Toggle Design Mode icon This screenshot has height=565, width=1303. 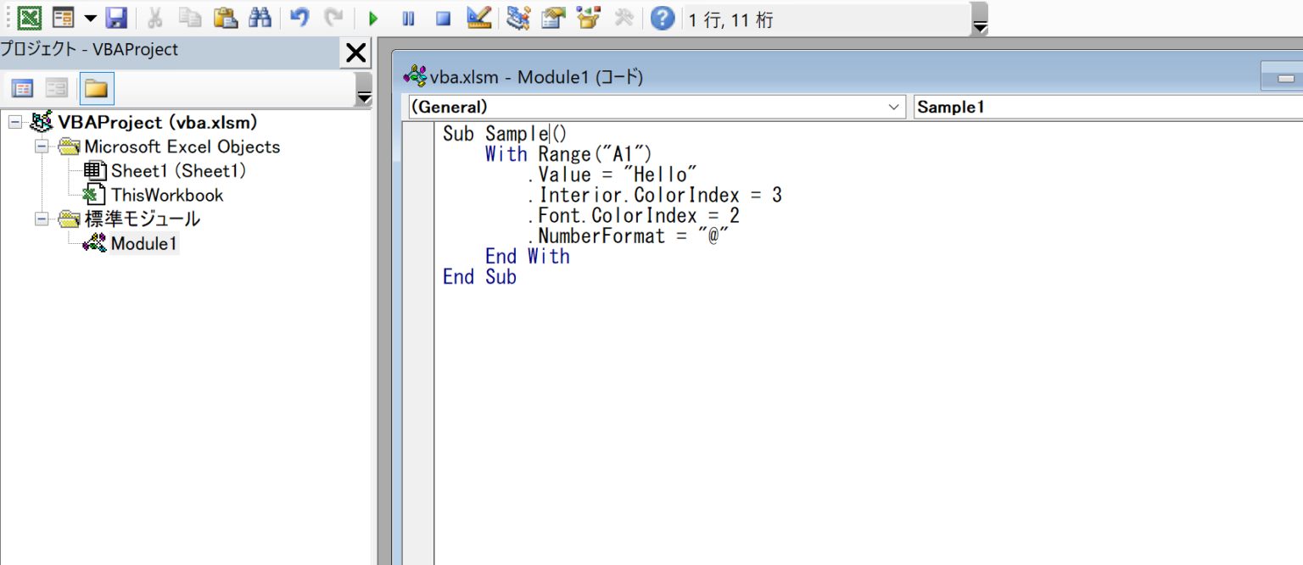click(479, 18)
